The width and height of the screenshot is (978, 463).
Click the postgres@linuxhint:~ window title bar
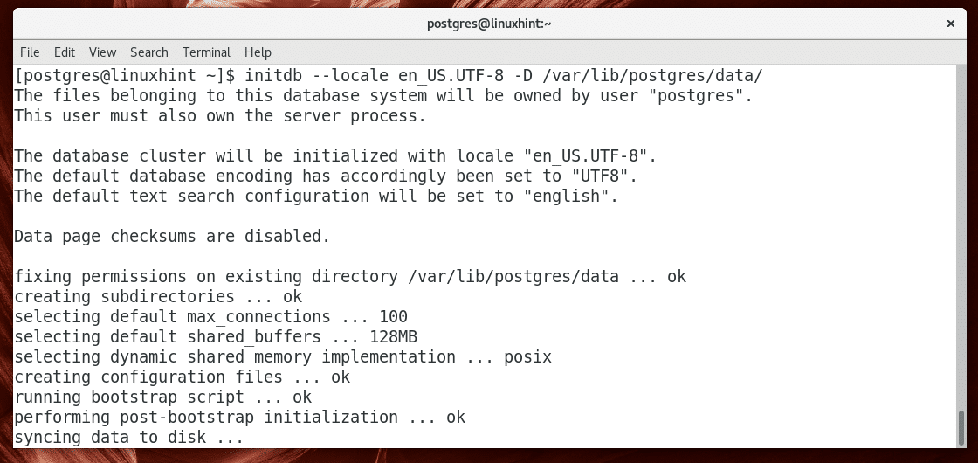click(x=489, y=24)
